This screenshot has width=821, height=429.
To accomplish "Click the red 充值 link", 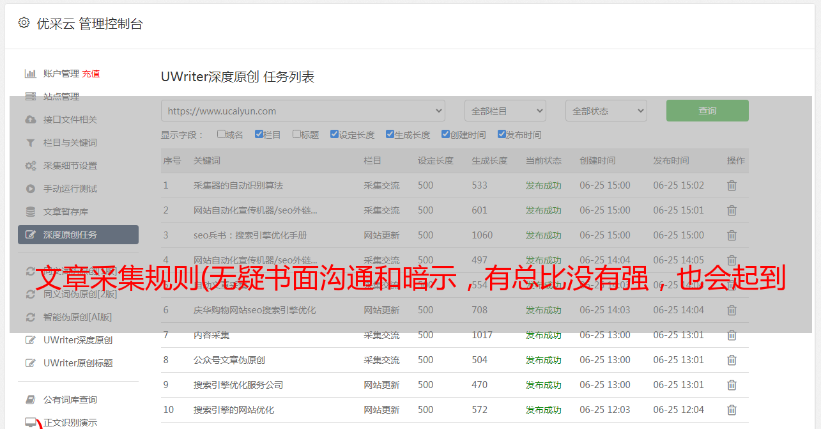I will pyautogui.click(x=91, y=74).
